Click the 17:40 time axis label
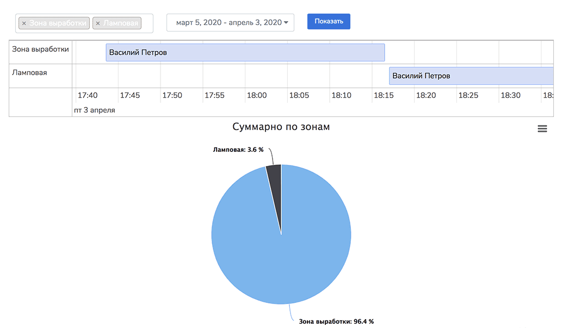This screenshot has height=328, width=562. click(x=88, y=95)
